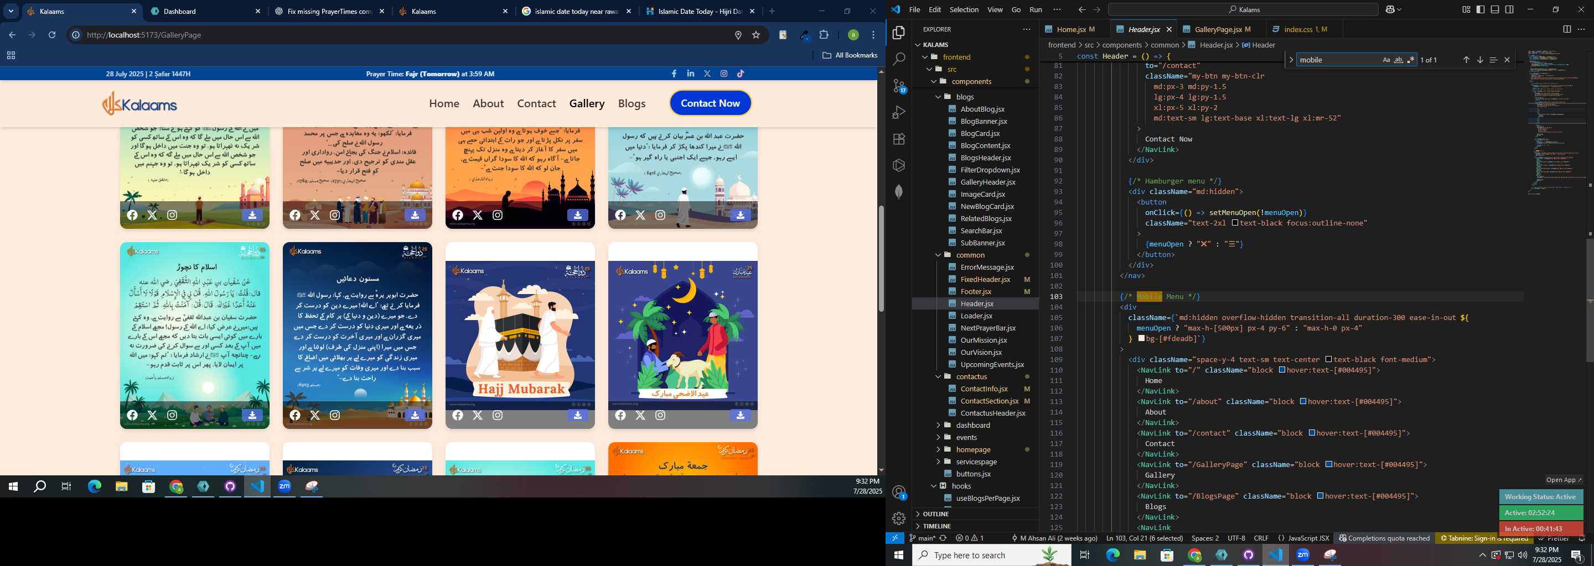This screenshot has height=566, width=1594.
Task: Click the LinkedIn icon in website top bar
Action: pyautogui.click(x=691, y=74)
